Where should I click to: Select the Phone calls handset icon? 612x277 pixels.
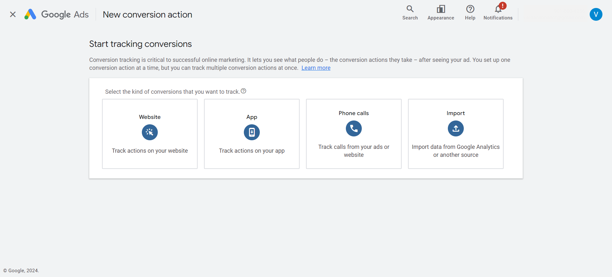point(354,128)
